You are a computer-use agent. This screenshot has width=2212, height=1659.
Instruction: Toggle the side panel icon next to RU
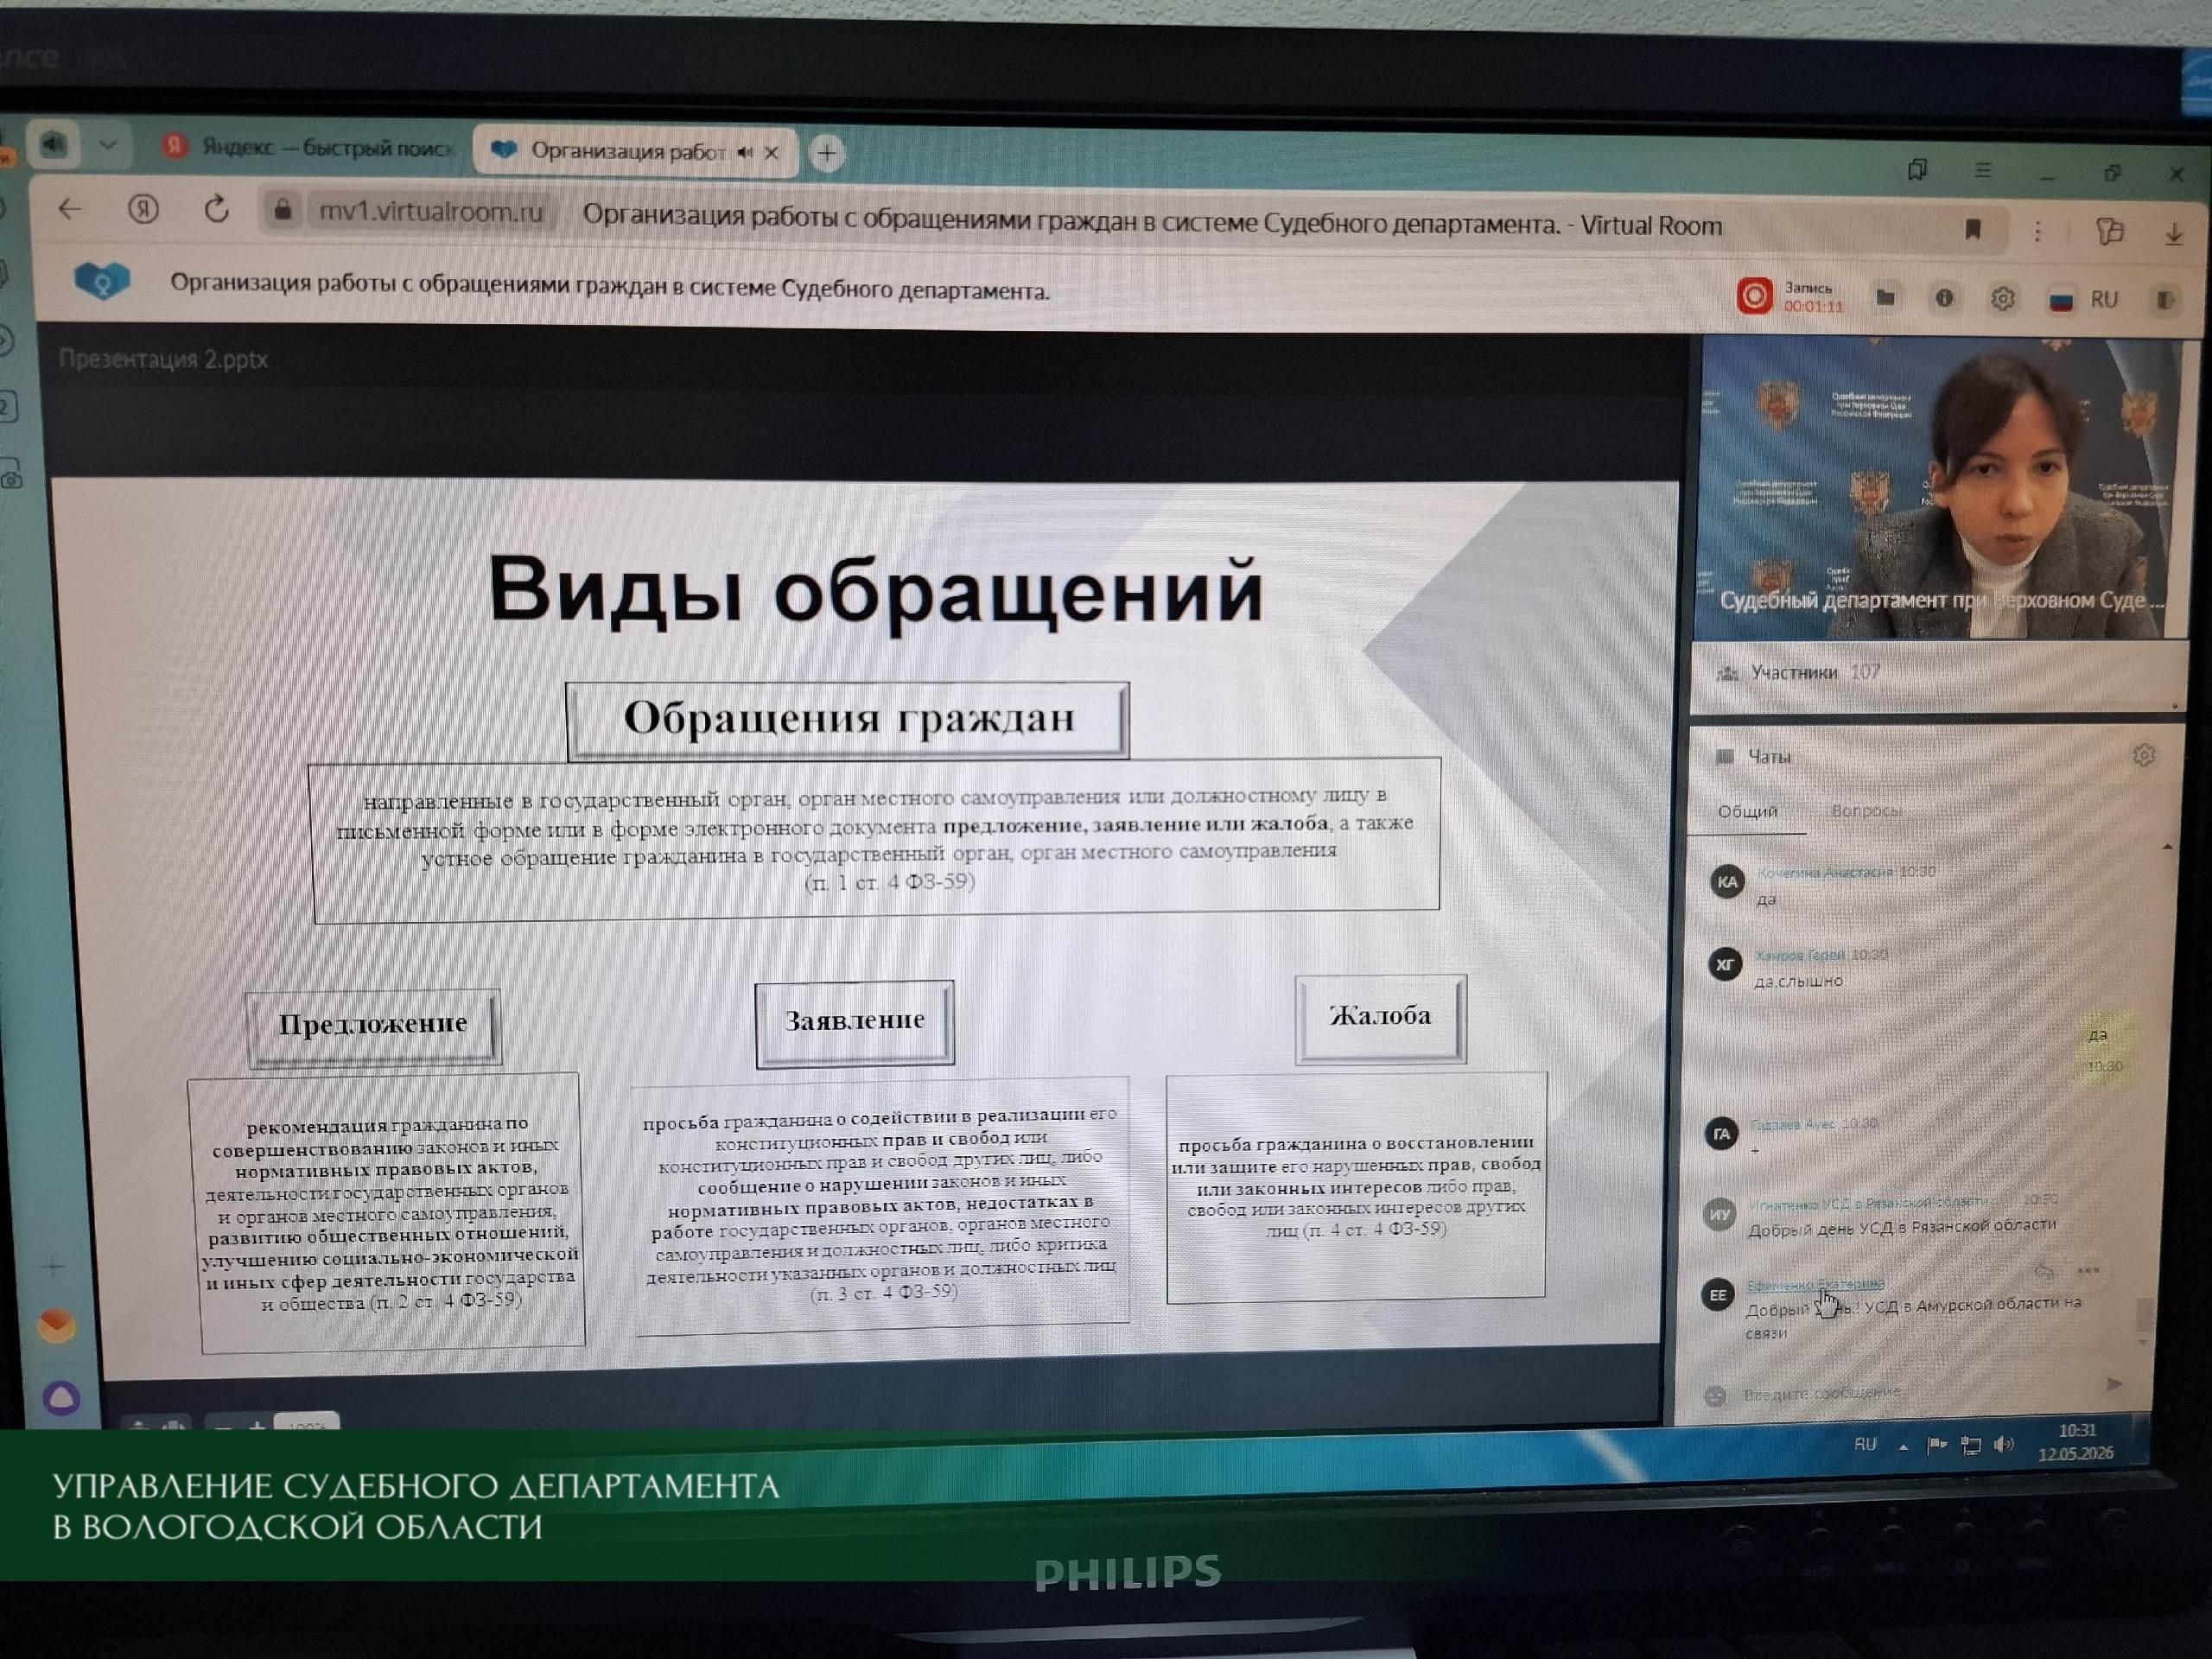[x=2165, y=300]
